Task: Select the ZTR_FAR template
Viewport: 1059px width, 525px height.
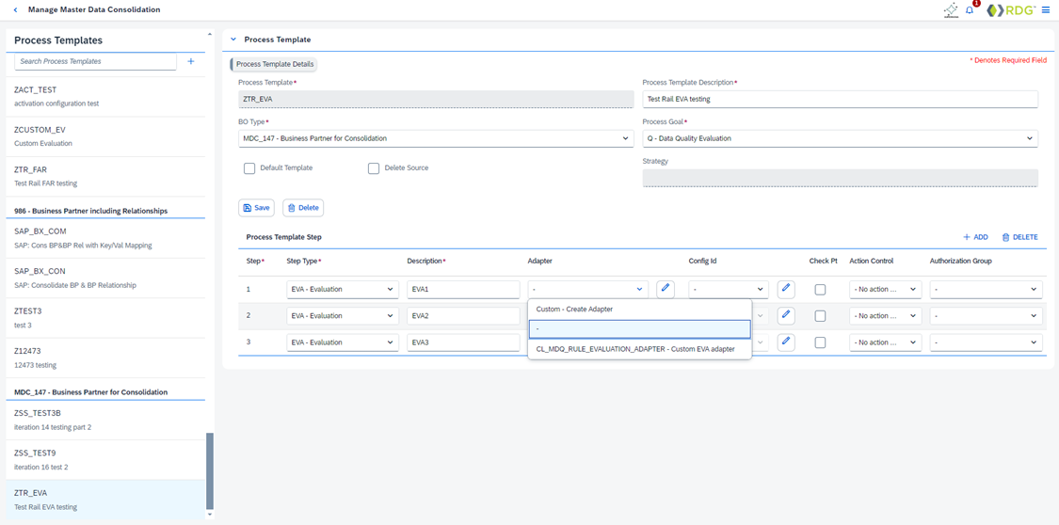Action: [x=105, y=176]
